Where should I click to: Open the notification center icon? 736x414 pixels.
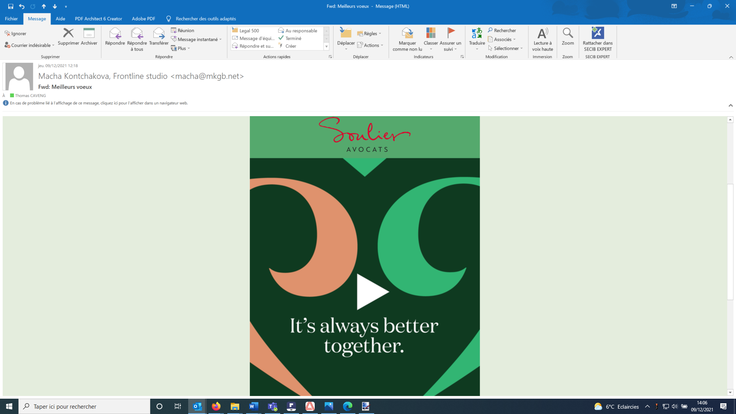pyautogui.click(x=723, y=406)
